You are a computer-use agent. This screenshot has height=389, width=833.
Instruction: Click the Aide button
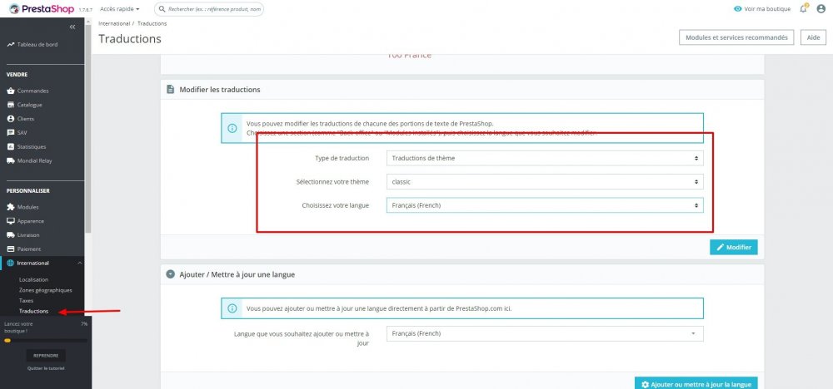tap(813, 37)
